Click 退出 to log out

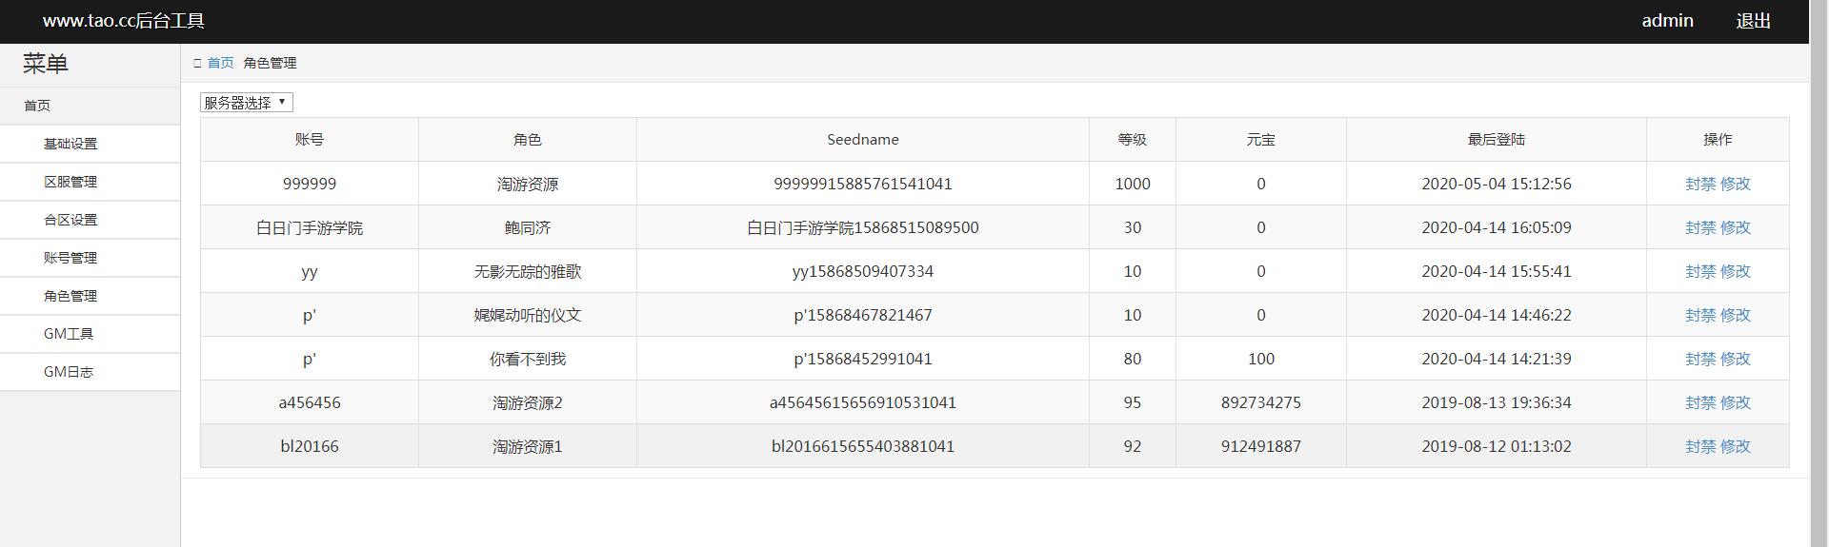coord(1753,21)
